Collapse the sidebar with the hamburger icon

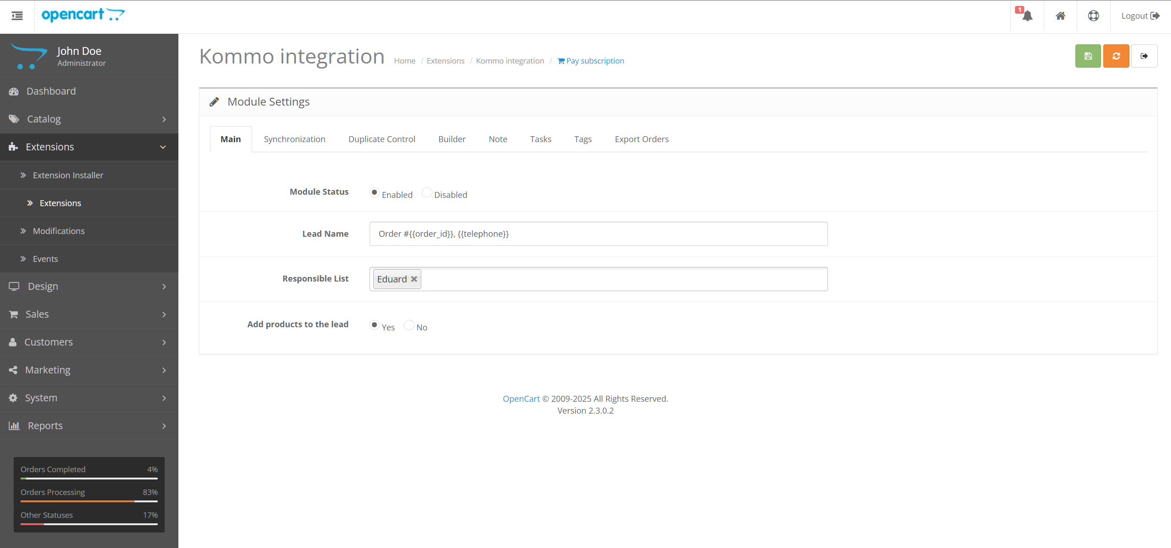[17, 16]
